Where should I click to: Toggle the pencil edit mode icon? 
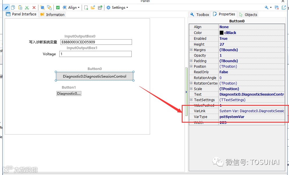(x=6, y=8)
